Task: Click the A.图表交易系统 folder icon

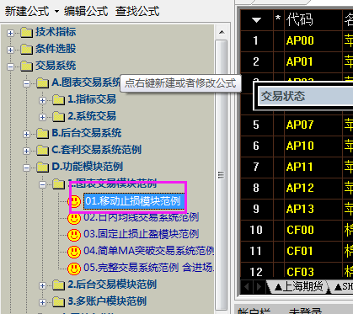Action: 43,83
